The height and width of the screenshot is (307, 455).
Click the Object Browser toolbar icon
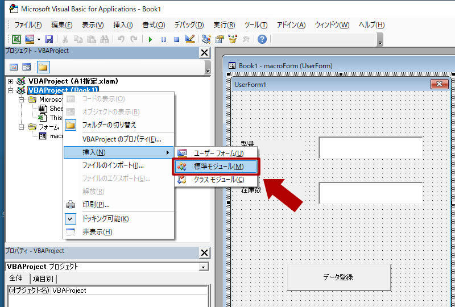tap(233, 39)
